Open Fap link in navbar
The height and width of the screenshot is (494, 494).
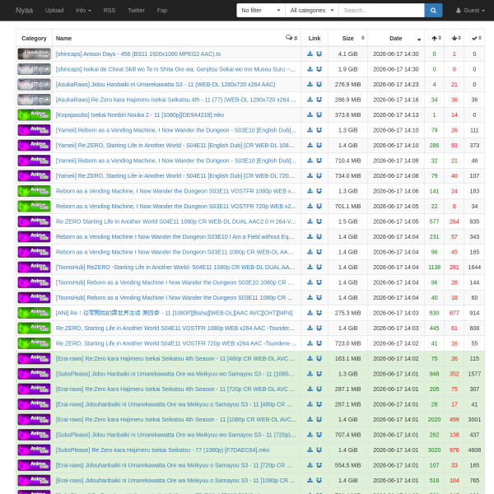coord(162,11)
